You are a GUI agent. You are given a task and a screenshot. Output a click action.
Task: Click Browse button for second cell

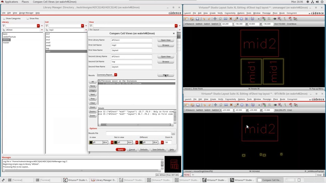point(166,62)
